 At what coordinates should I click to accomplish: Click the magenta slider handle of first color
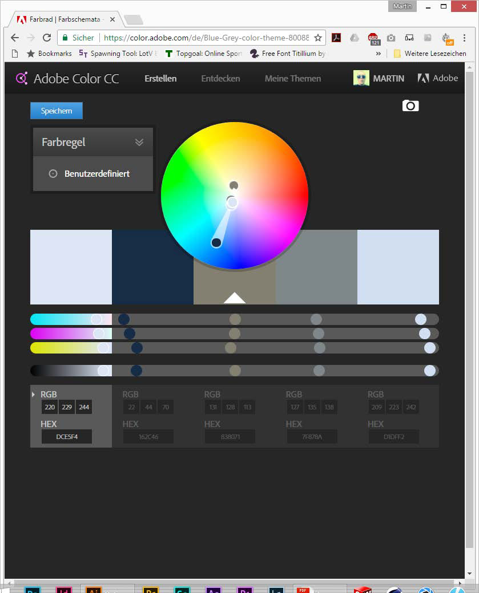click(x=99, y=334)
